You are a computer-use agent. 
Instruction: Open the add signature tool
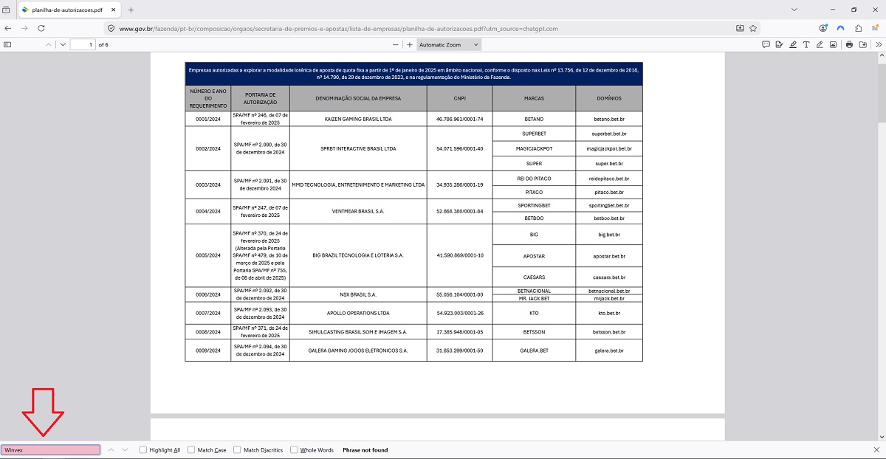coord(779,44)
